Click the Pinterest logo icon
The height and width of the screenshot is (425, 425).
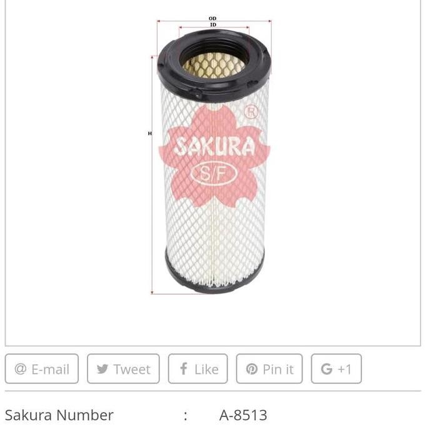coord(251,369)
